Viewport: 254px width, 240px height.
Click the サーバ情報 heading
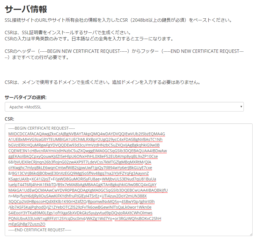click(x=26, y=9)
